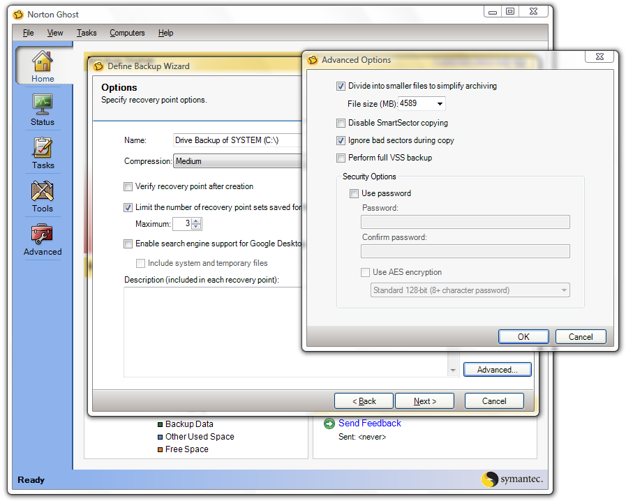626x501 pixels.
Task: Open the Advanced toolbox icon
Action: point(43,234)
